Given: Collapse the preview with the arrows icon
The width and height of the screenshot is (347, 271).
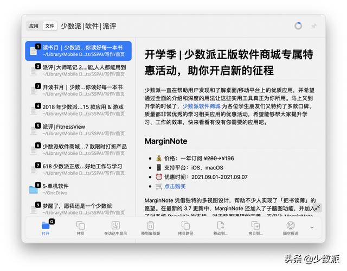Looking at the screenshot, I should pos(318,207).
